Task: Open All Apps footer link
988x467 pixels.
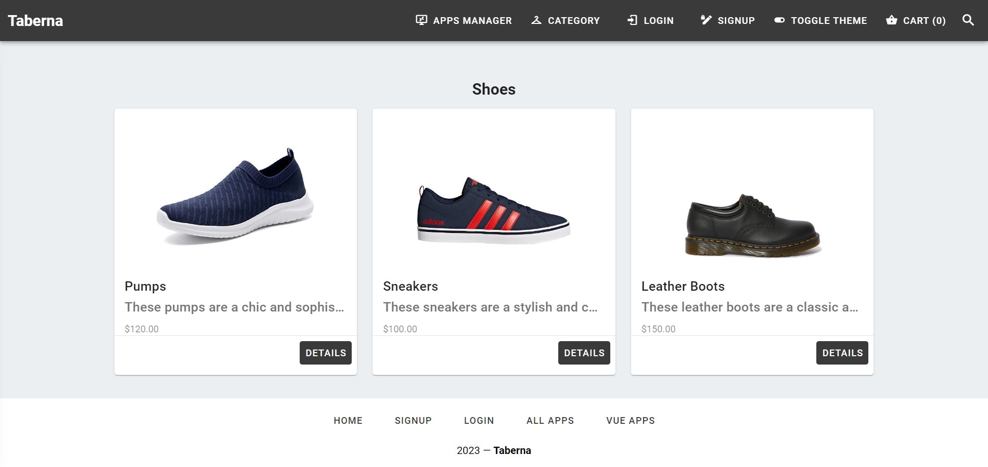Action: 550,420
